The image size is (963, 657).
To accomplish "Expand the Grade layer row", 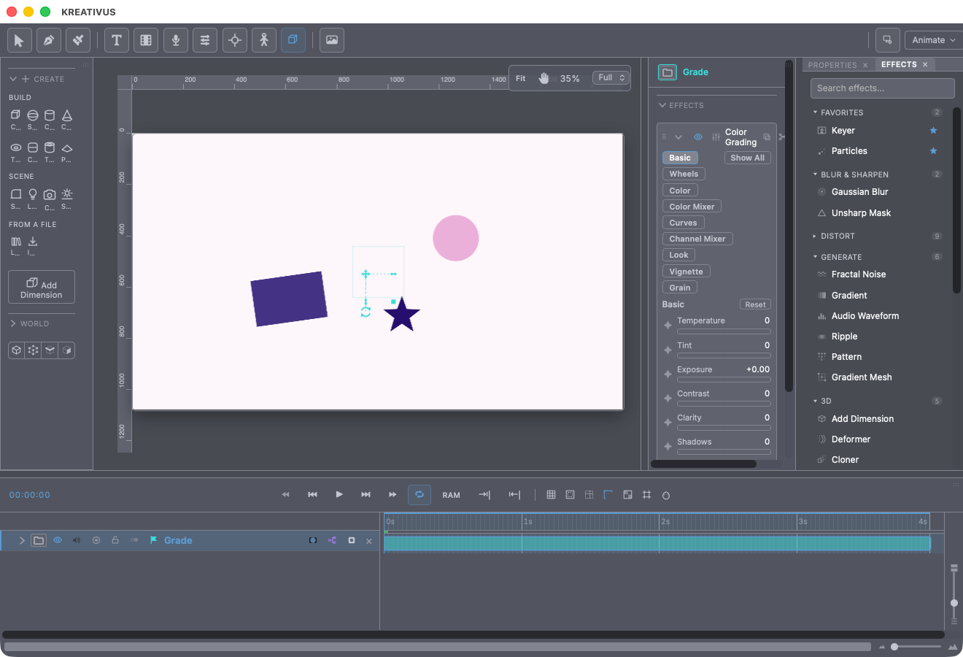I will pos(22,540).
